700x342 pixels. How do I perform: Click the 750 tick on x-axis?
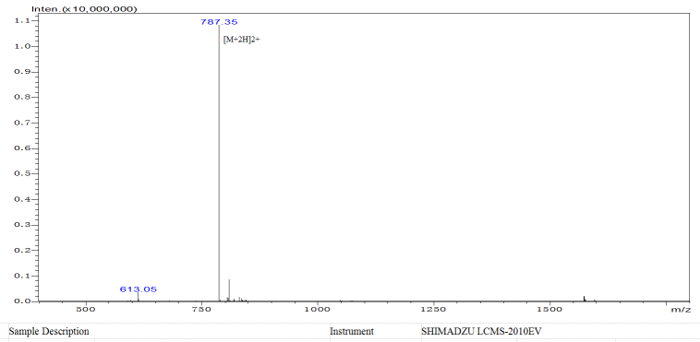pyautogui.click(x=201, y=310)
